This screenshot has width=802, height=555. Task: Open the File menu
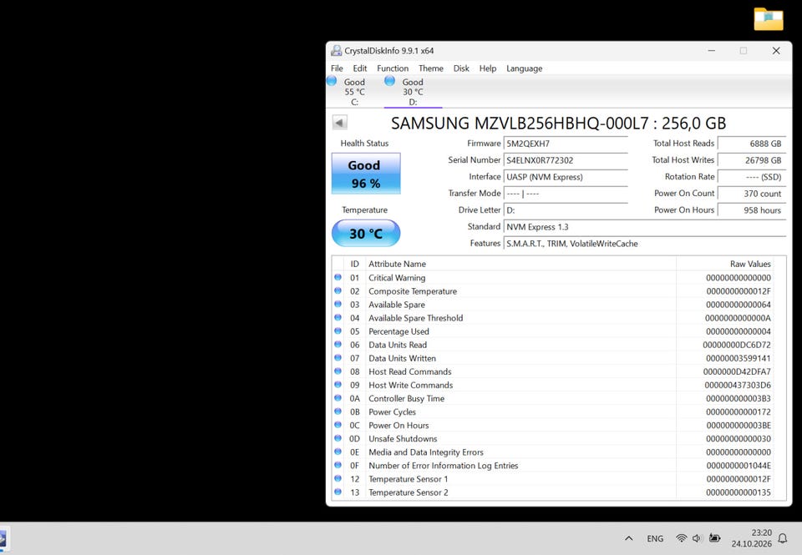point(337,68)
